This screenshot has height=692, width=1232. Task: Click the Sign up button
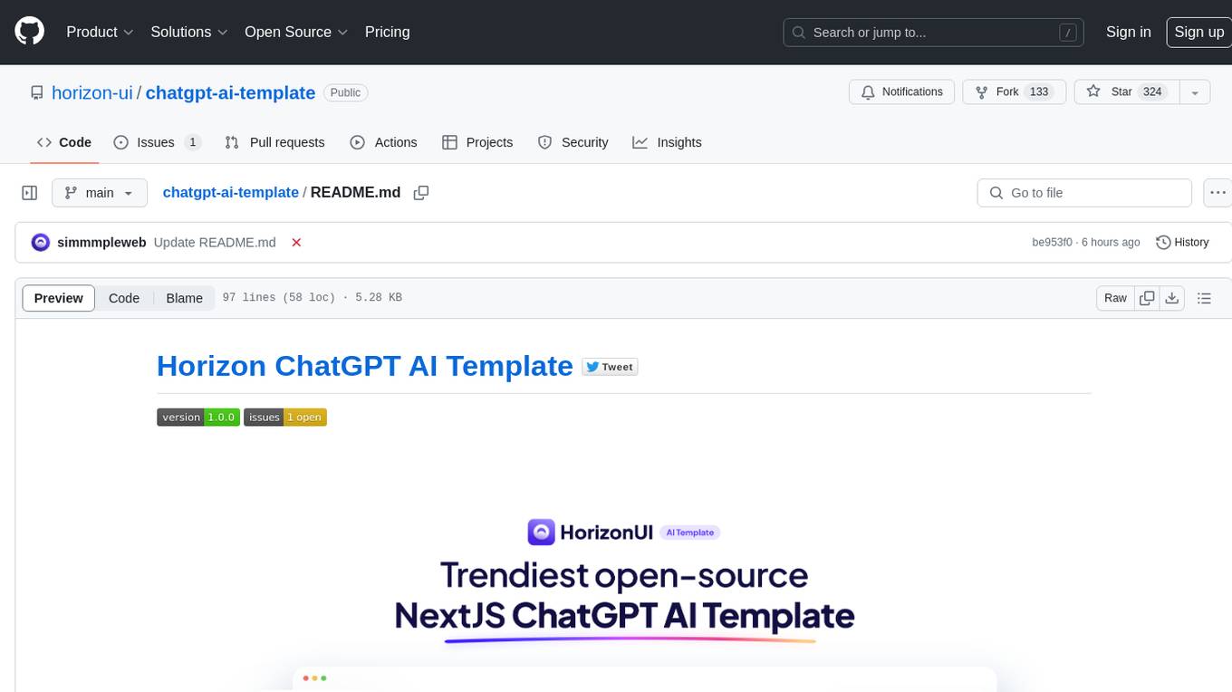click(x=1198, y=32)
